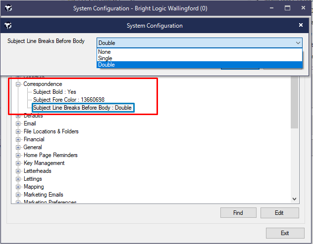The image size is (313, 244).
Task: Expand the File Locations & Folders node
Action: [x=18, y=131]
